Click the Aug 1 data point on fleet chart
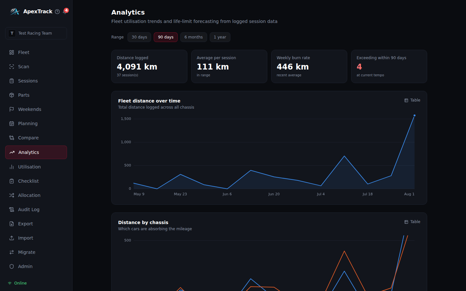466x291 pixels. click(x=415, y=115)
